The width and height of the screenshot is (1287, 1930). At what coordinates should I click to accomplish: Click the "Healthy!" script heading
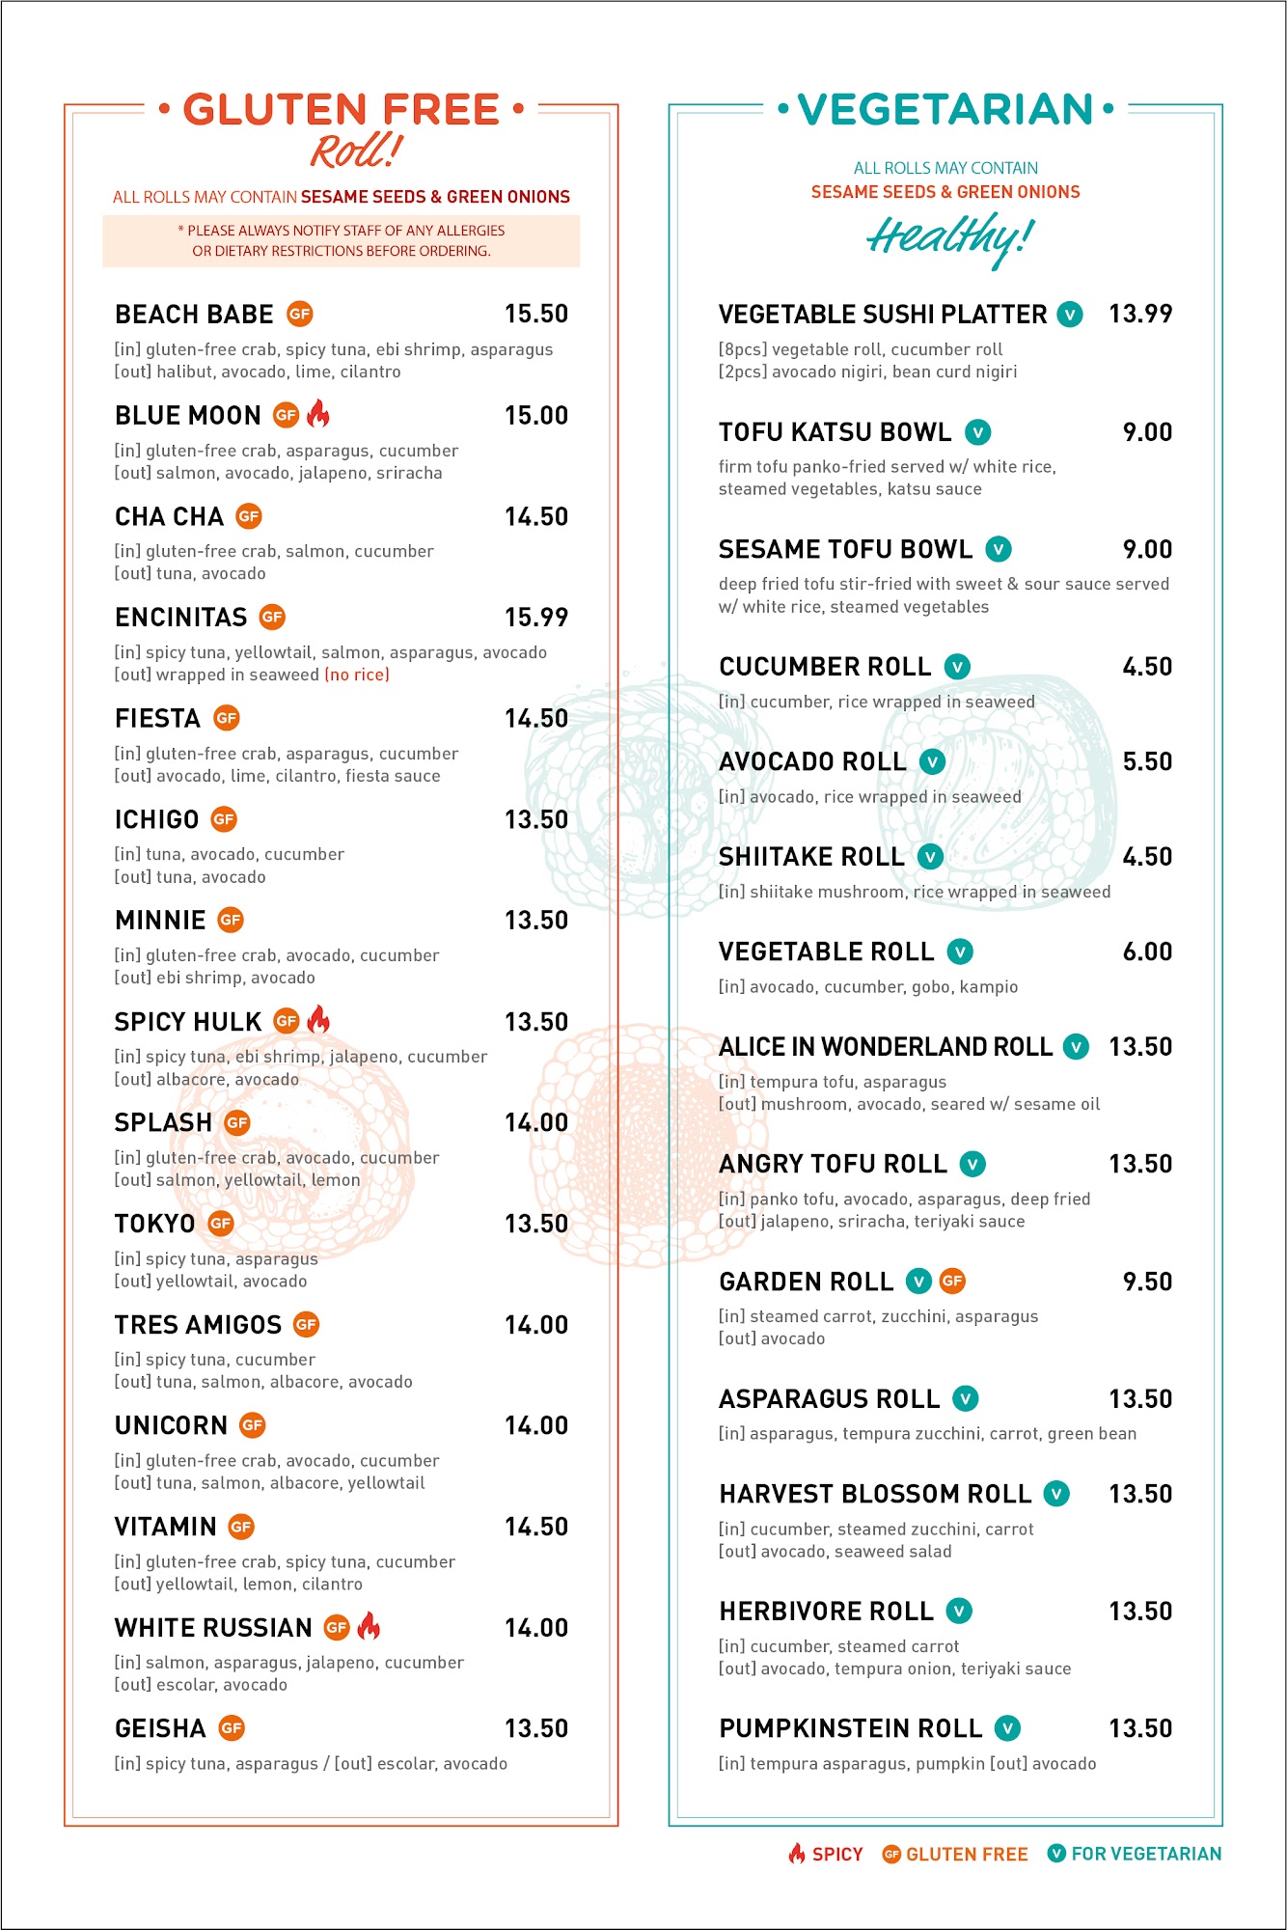[x=948, y=236]
